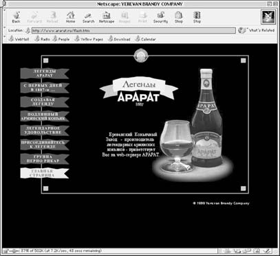Open the WebMail bookmark
The height and width of the screenshot is (256, 280).
coord(19,39)
